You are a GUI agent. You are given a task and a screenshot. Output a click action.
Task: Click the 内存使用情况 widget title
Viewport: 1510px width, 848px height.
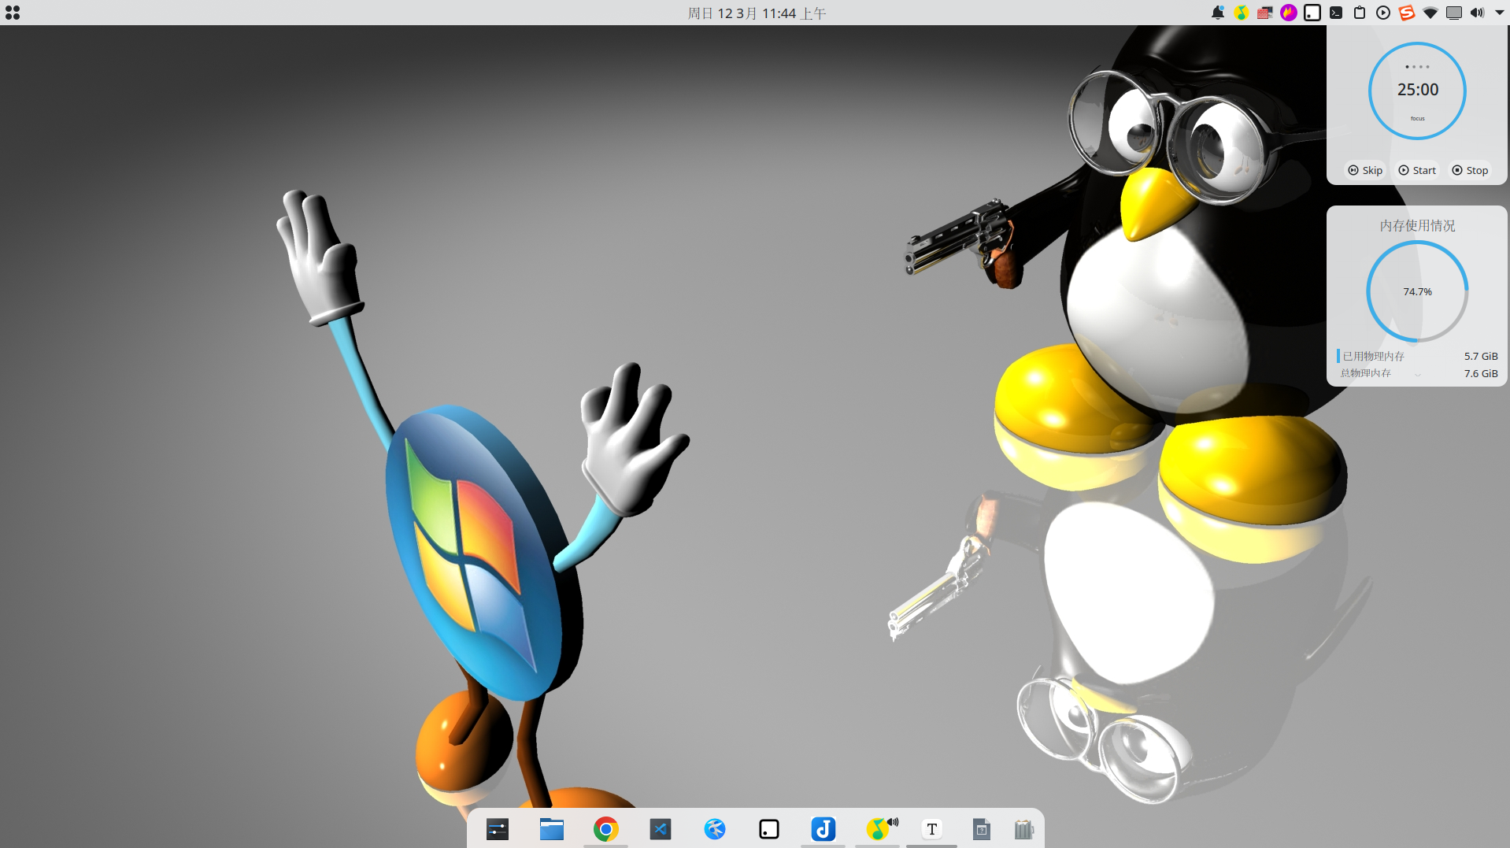coord(1417,226)
